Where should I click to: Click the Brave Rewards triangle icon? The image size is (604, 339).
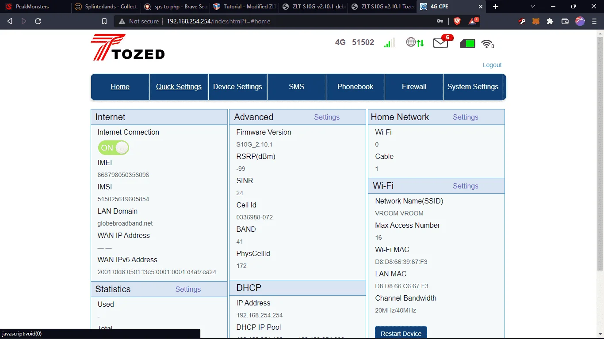pos(474,20)
